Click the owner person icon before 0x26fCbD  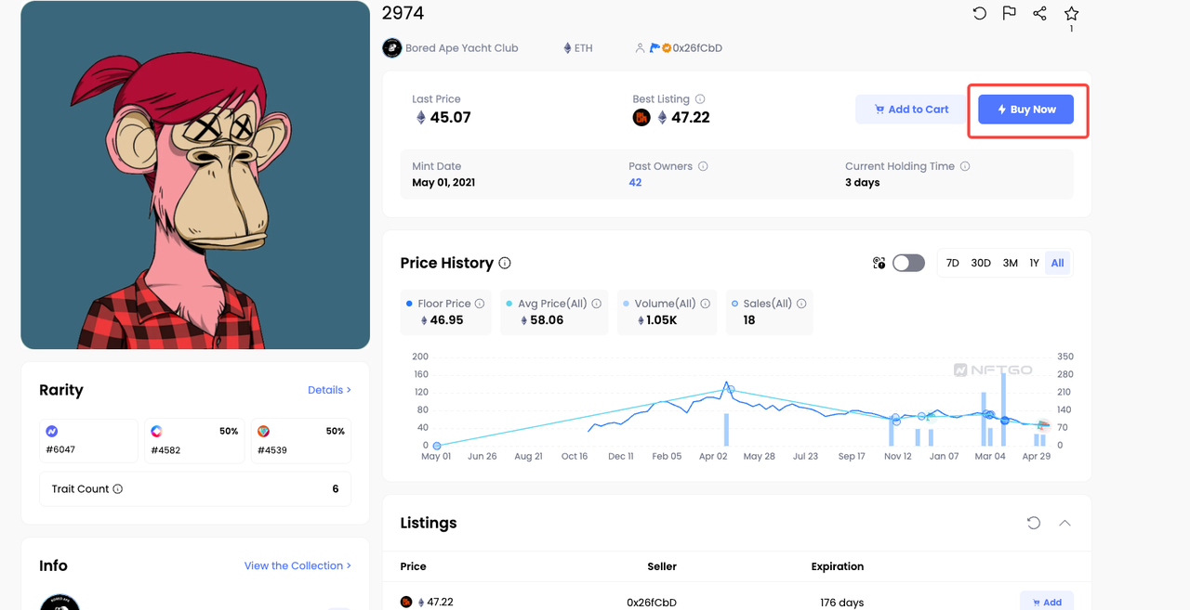click(640, 47)
